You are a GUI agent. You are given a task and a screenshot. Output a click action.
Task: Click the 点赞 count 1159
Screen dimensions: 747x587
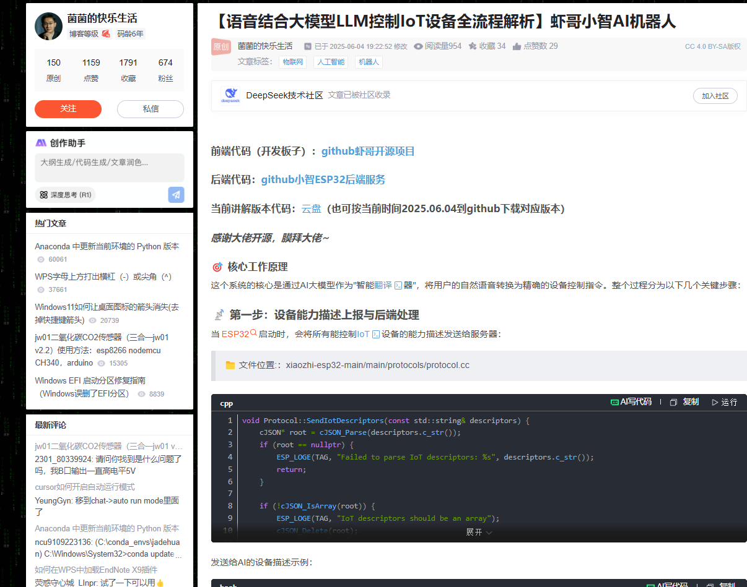[91, 62]
